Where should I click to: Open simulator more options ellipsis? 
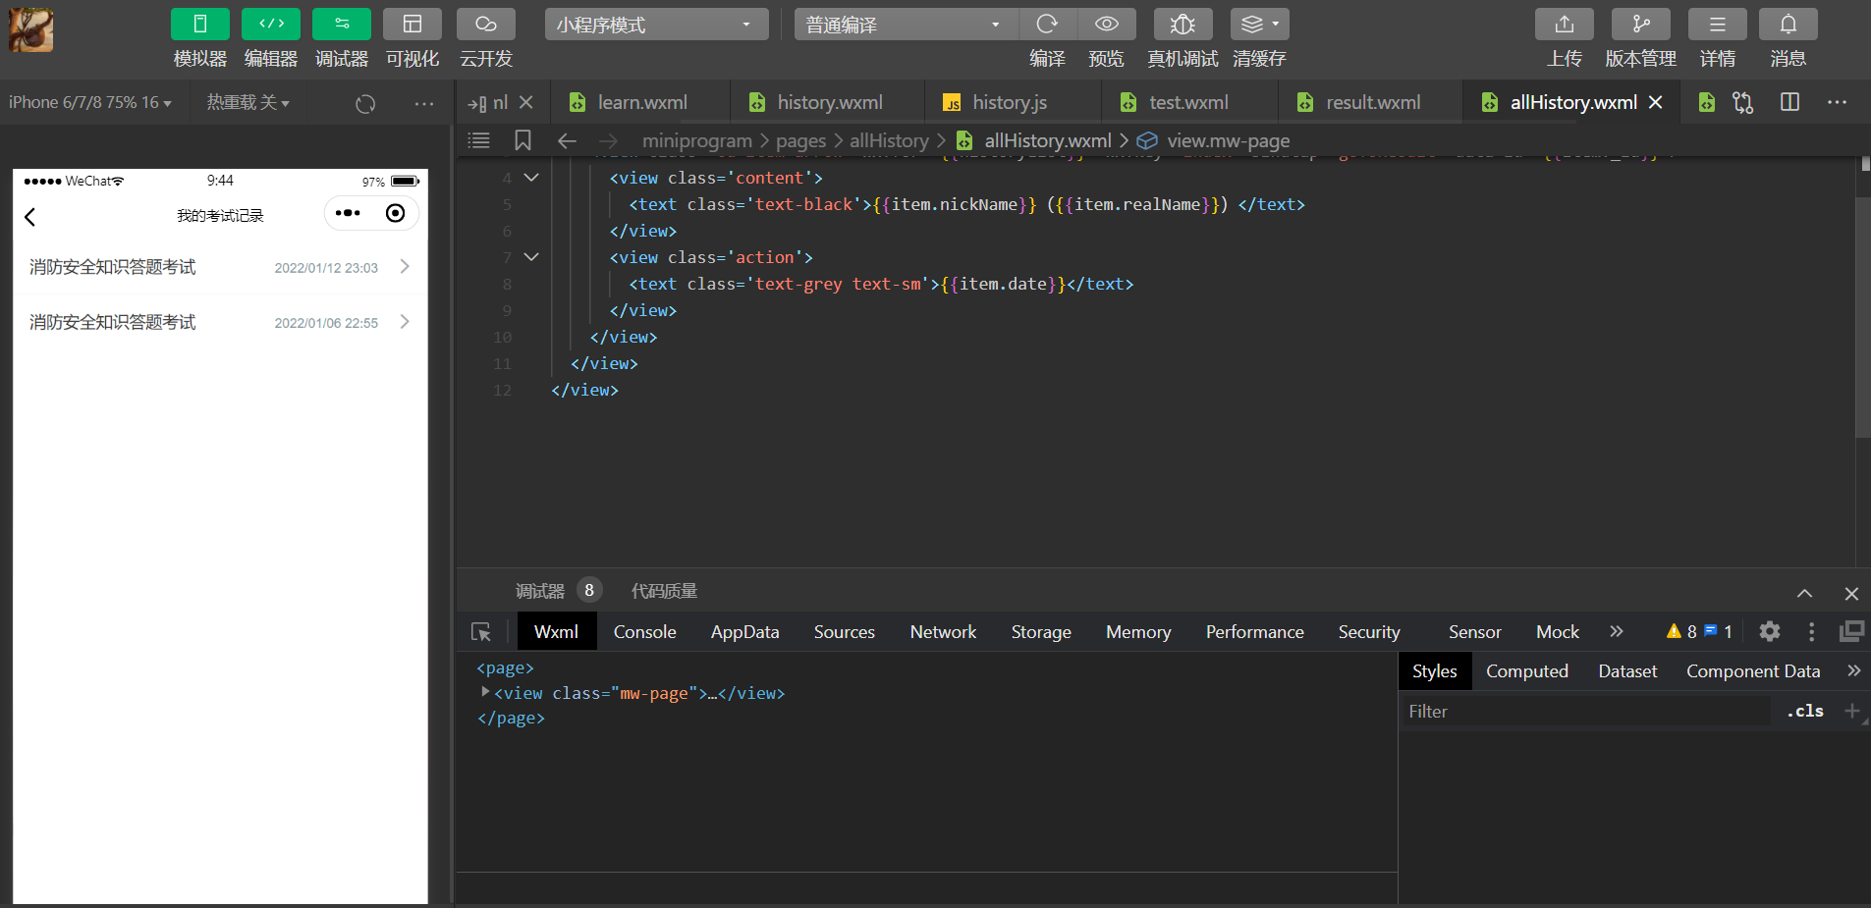(424, 103)
